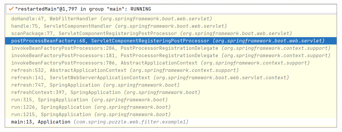Select run:1226 SpringApplication frame

[x=172, y=107]
